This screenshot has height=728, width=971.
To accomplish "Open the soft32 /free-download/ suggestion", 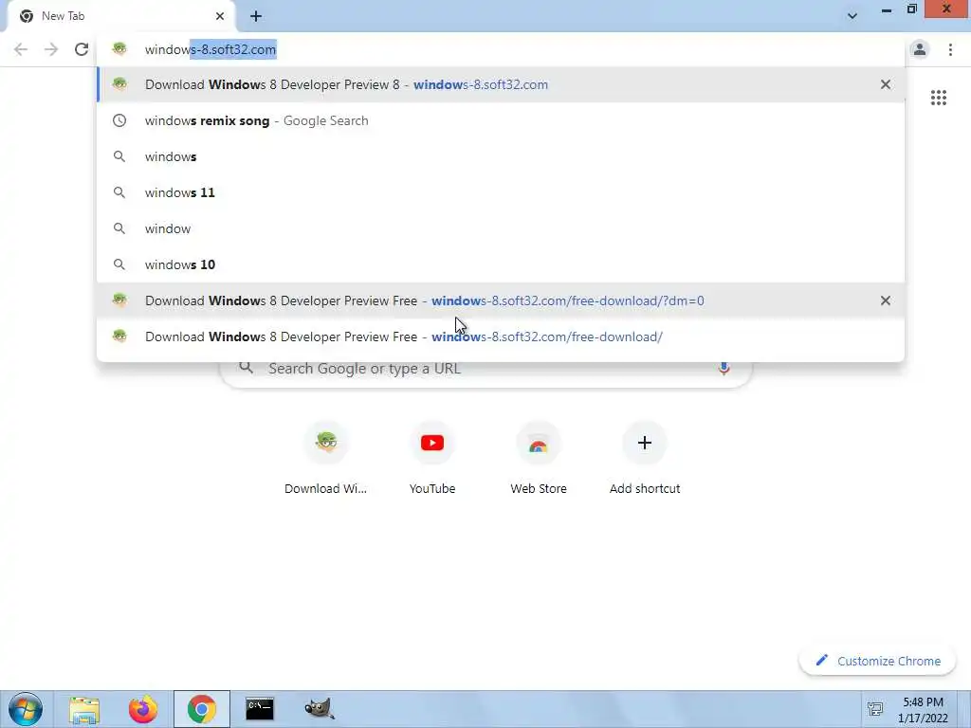I will [501, 337].
